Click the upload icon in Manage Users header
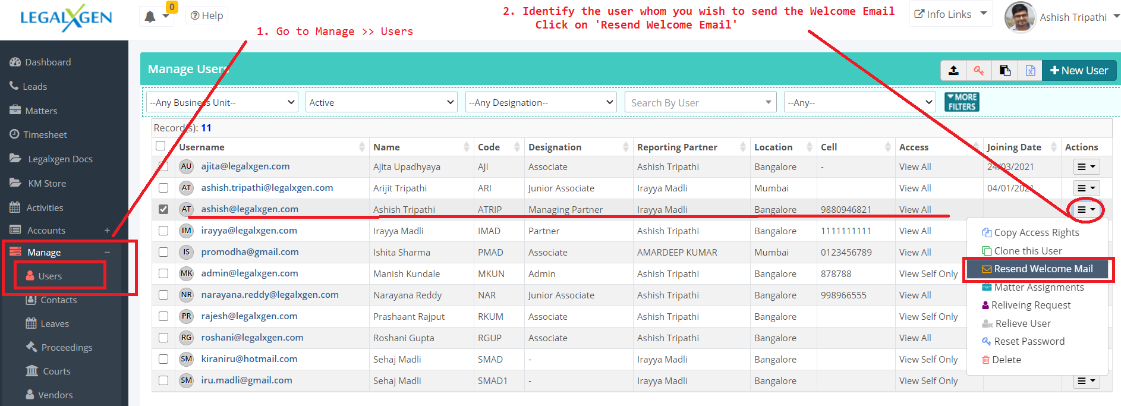Screen dimensions: 1121x406 tap(953, 71)
